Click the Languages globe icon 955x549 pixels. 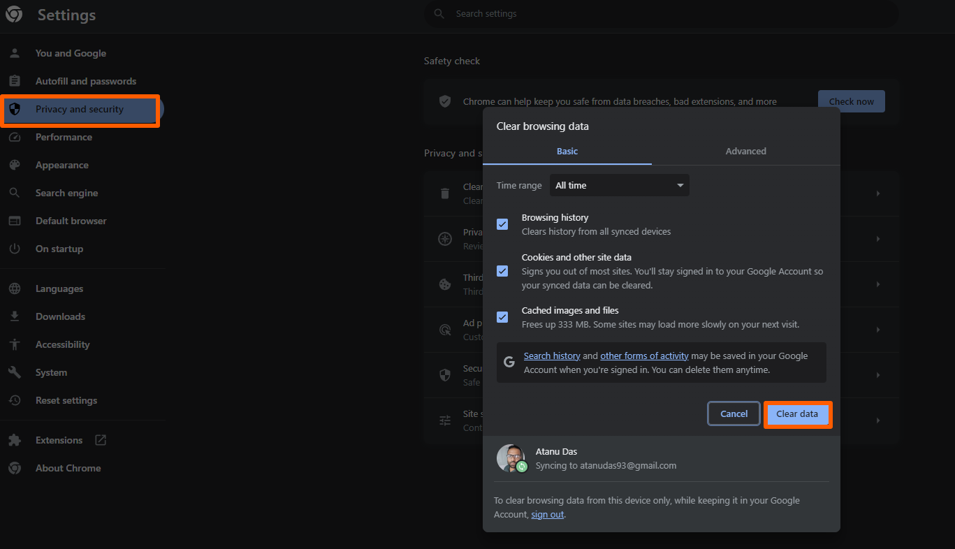(15, 288)
